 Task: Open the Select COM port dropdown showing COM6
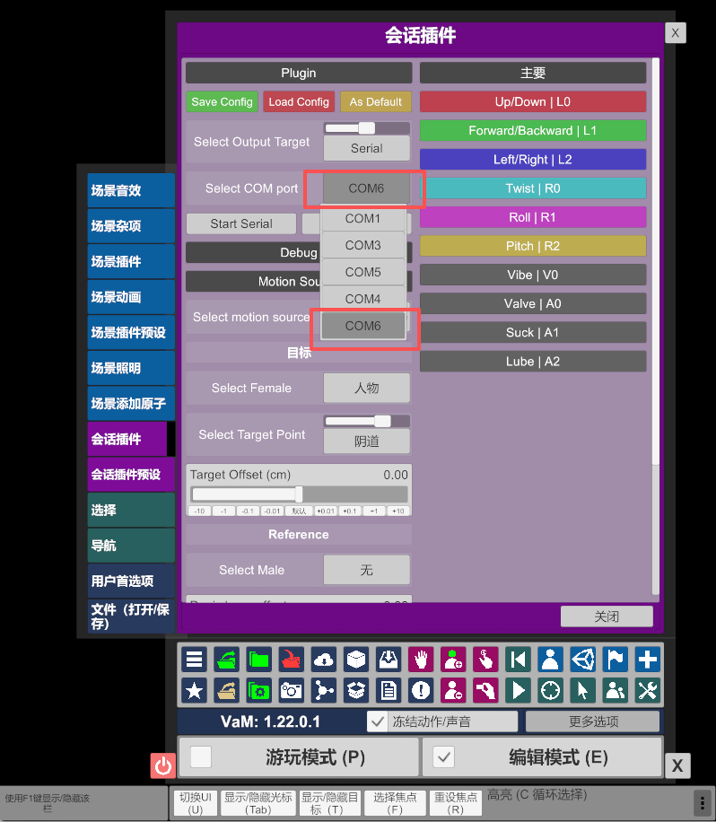[x=366, y=188]
